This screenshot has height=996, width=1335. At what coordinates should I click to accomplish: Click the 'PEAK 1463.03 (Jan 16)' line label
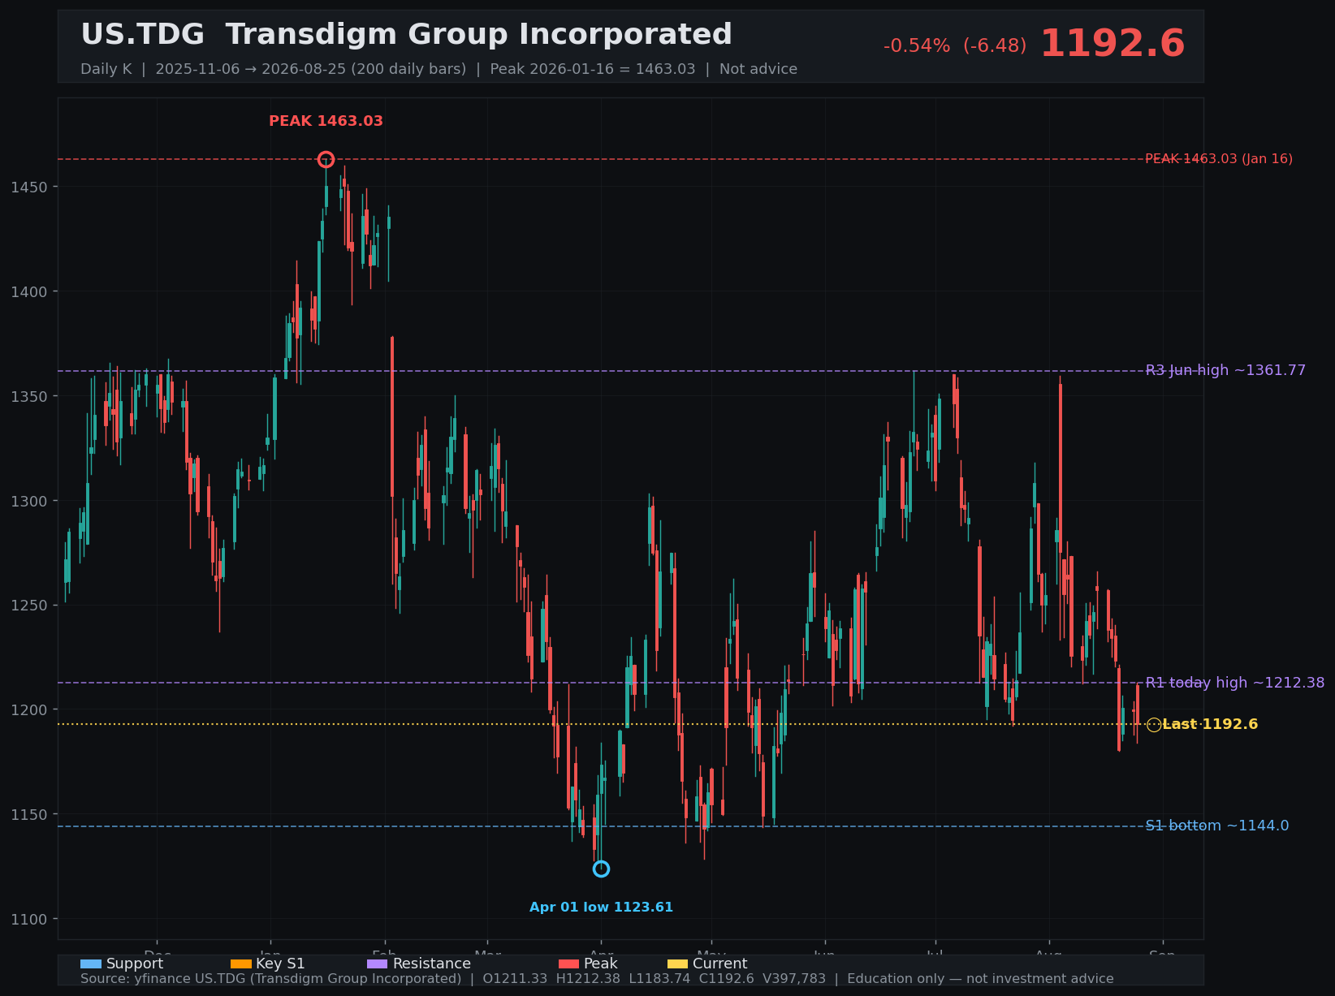(1219, 159)
